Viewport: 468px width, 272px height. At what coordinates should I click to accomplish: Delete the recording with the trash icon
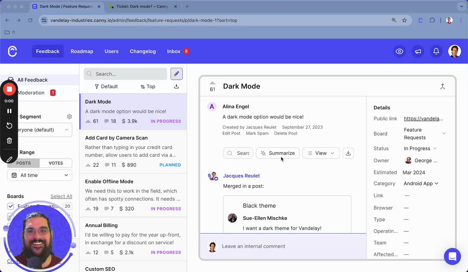click(10, 140)
